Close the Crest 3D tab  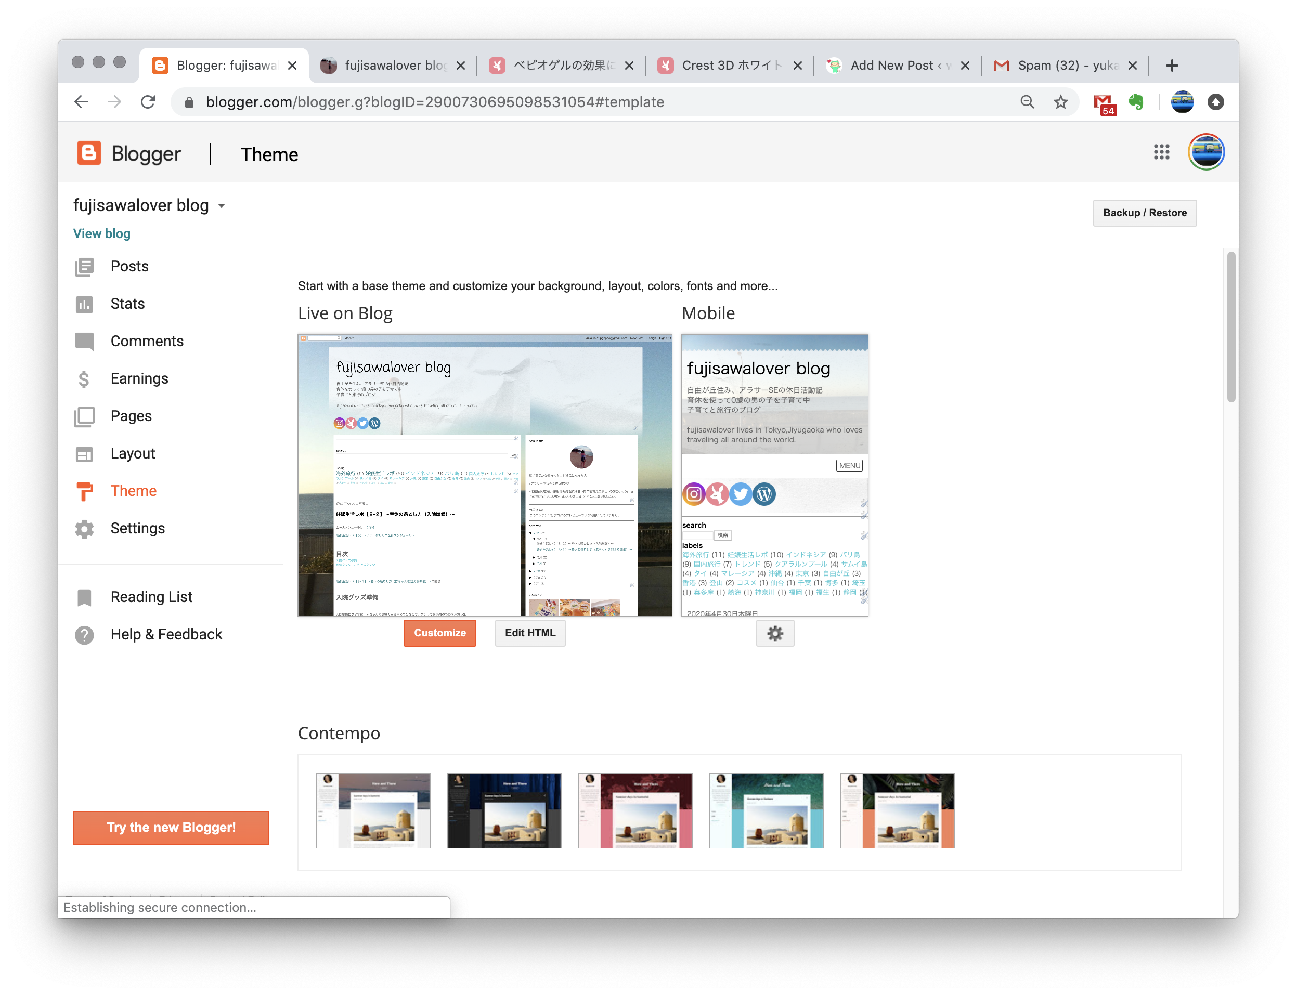[x=798, y=66]
